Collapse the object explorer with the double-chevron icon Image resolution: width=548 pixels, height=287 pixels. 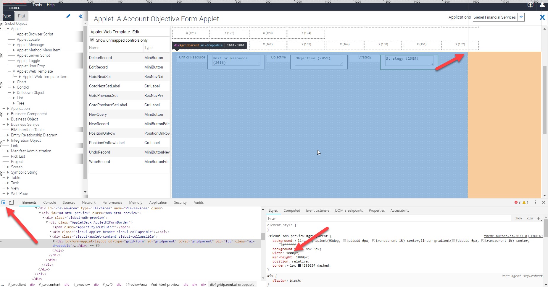click(x=80, y=16)
